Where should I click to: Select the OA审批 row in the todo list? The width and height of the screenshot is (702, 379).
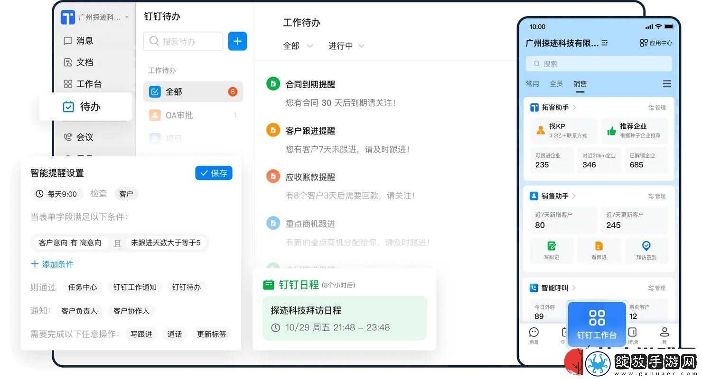tap(193, 115)
